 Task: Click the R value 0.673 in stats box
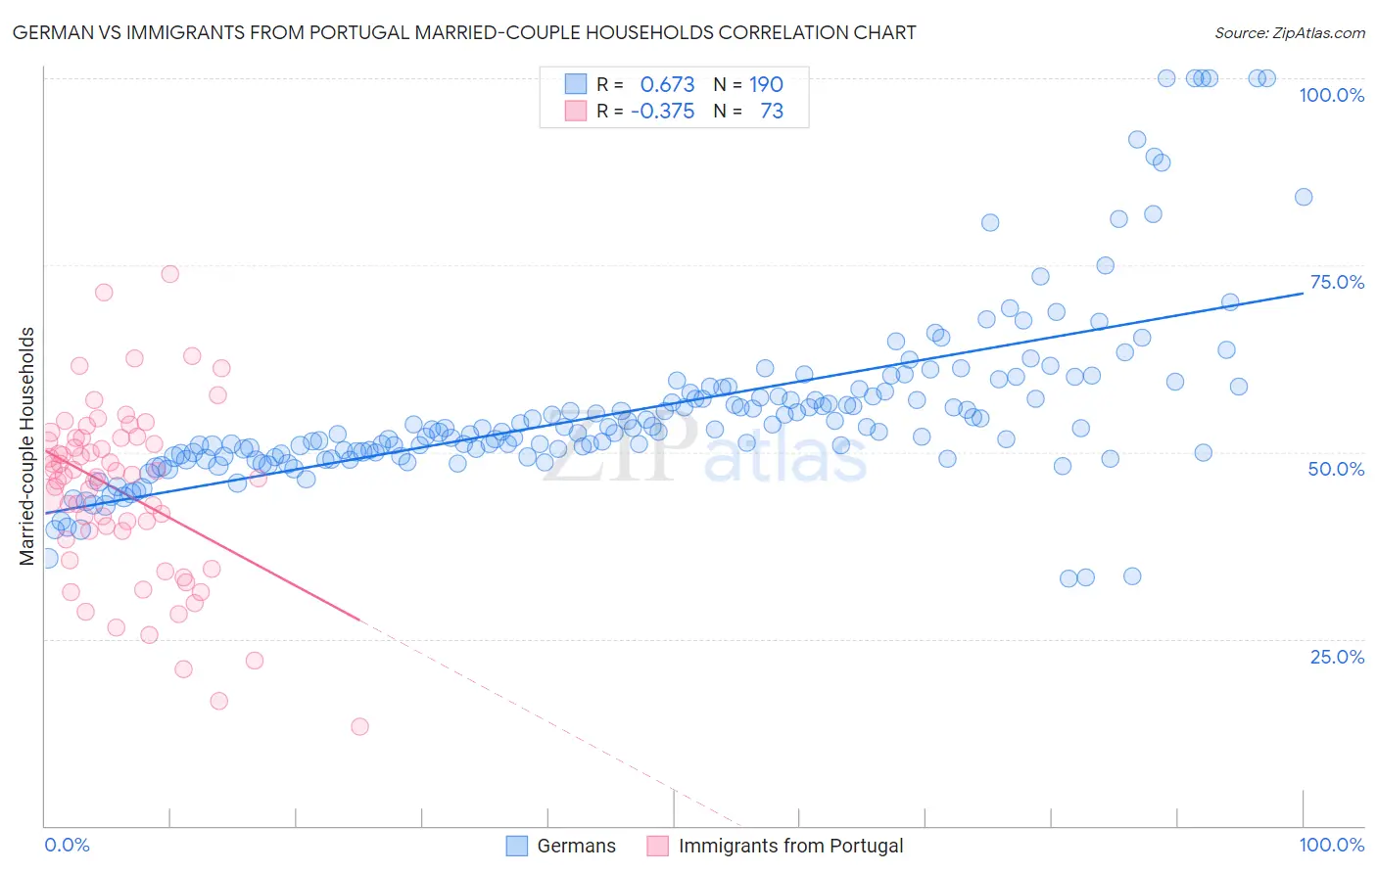(667, 84)
